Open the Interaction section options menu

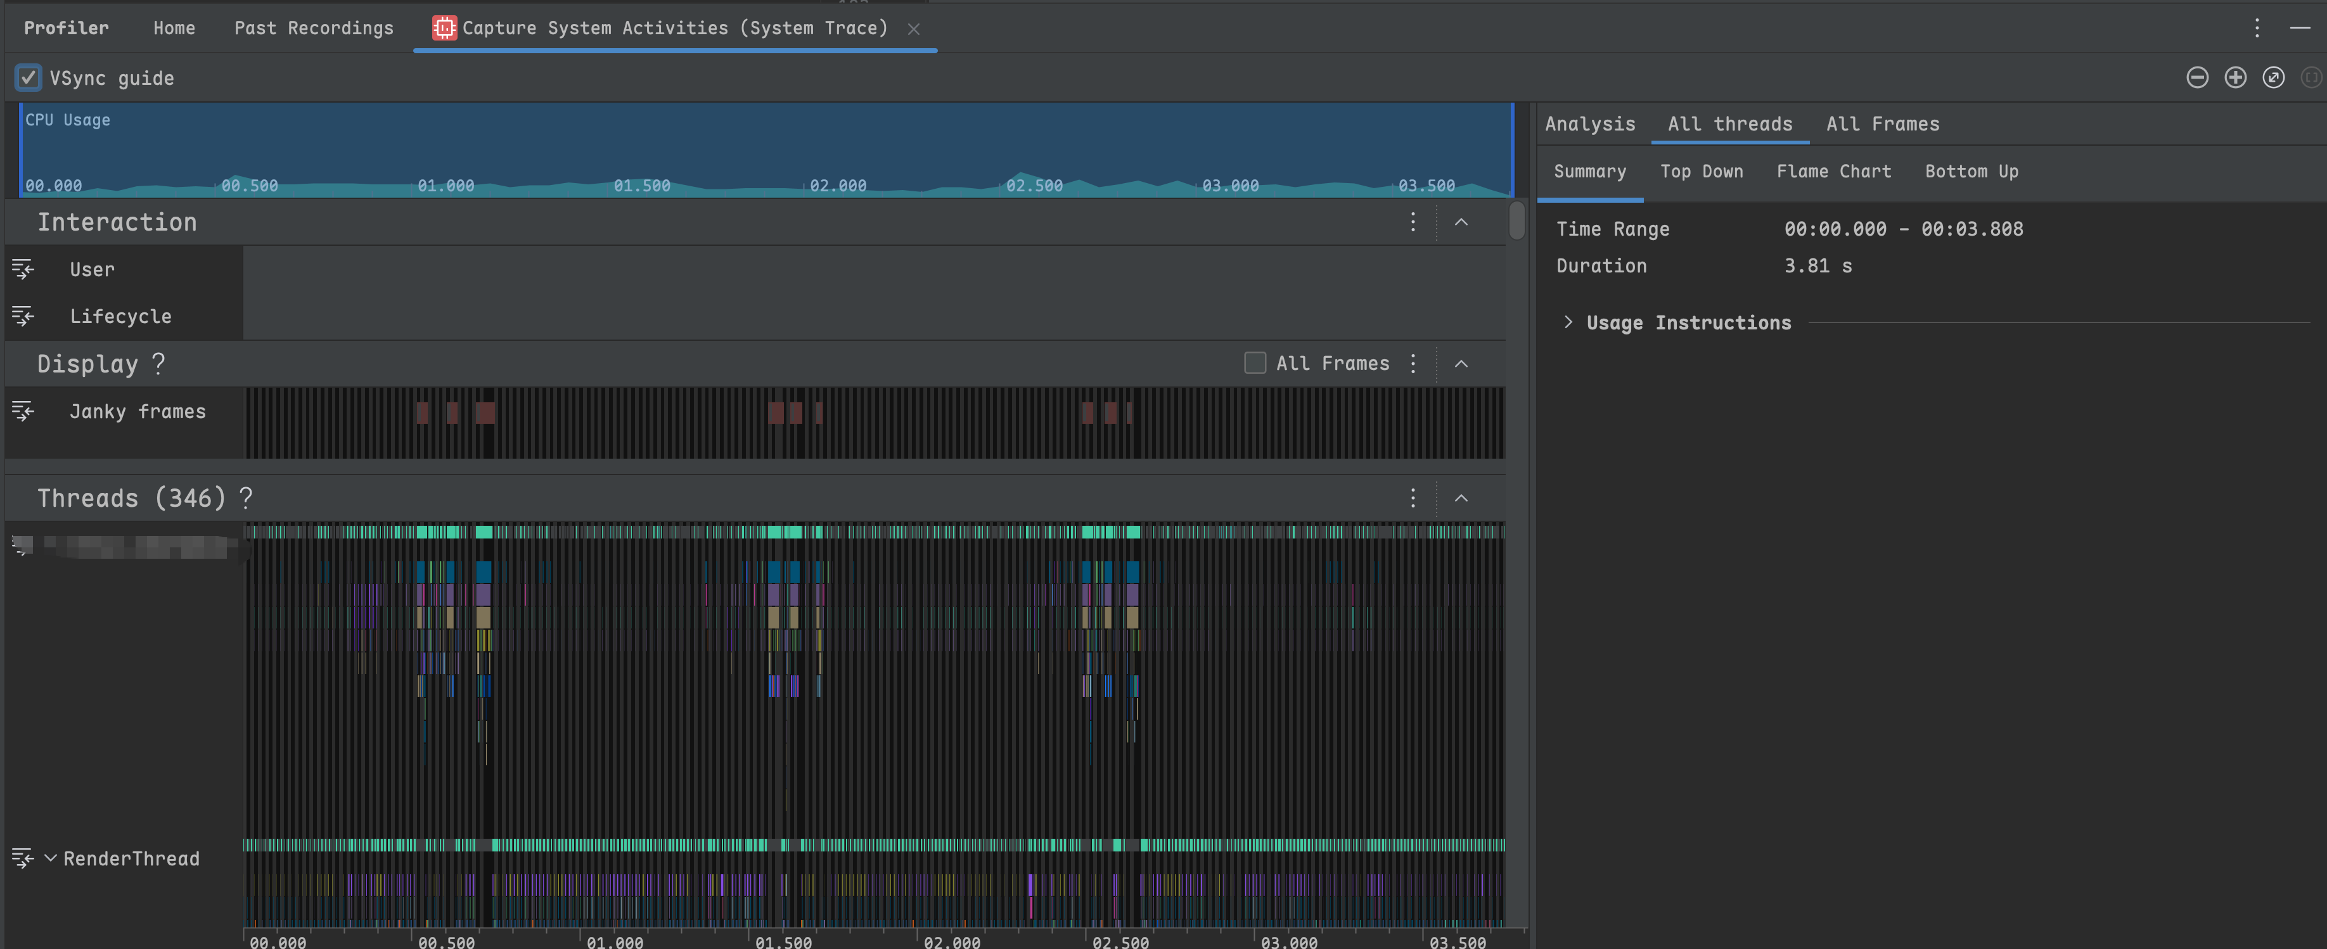coord(1413,222)
